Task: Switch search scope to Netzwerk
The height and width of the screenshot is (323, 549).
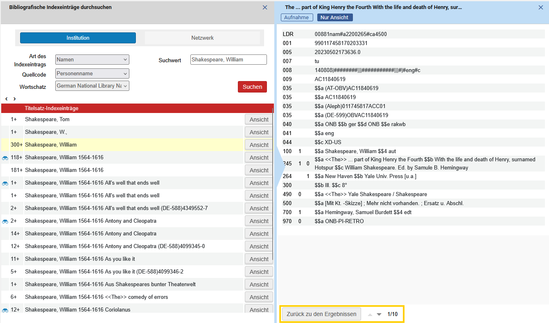Action: tap(202, 38)
